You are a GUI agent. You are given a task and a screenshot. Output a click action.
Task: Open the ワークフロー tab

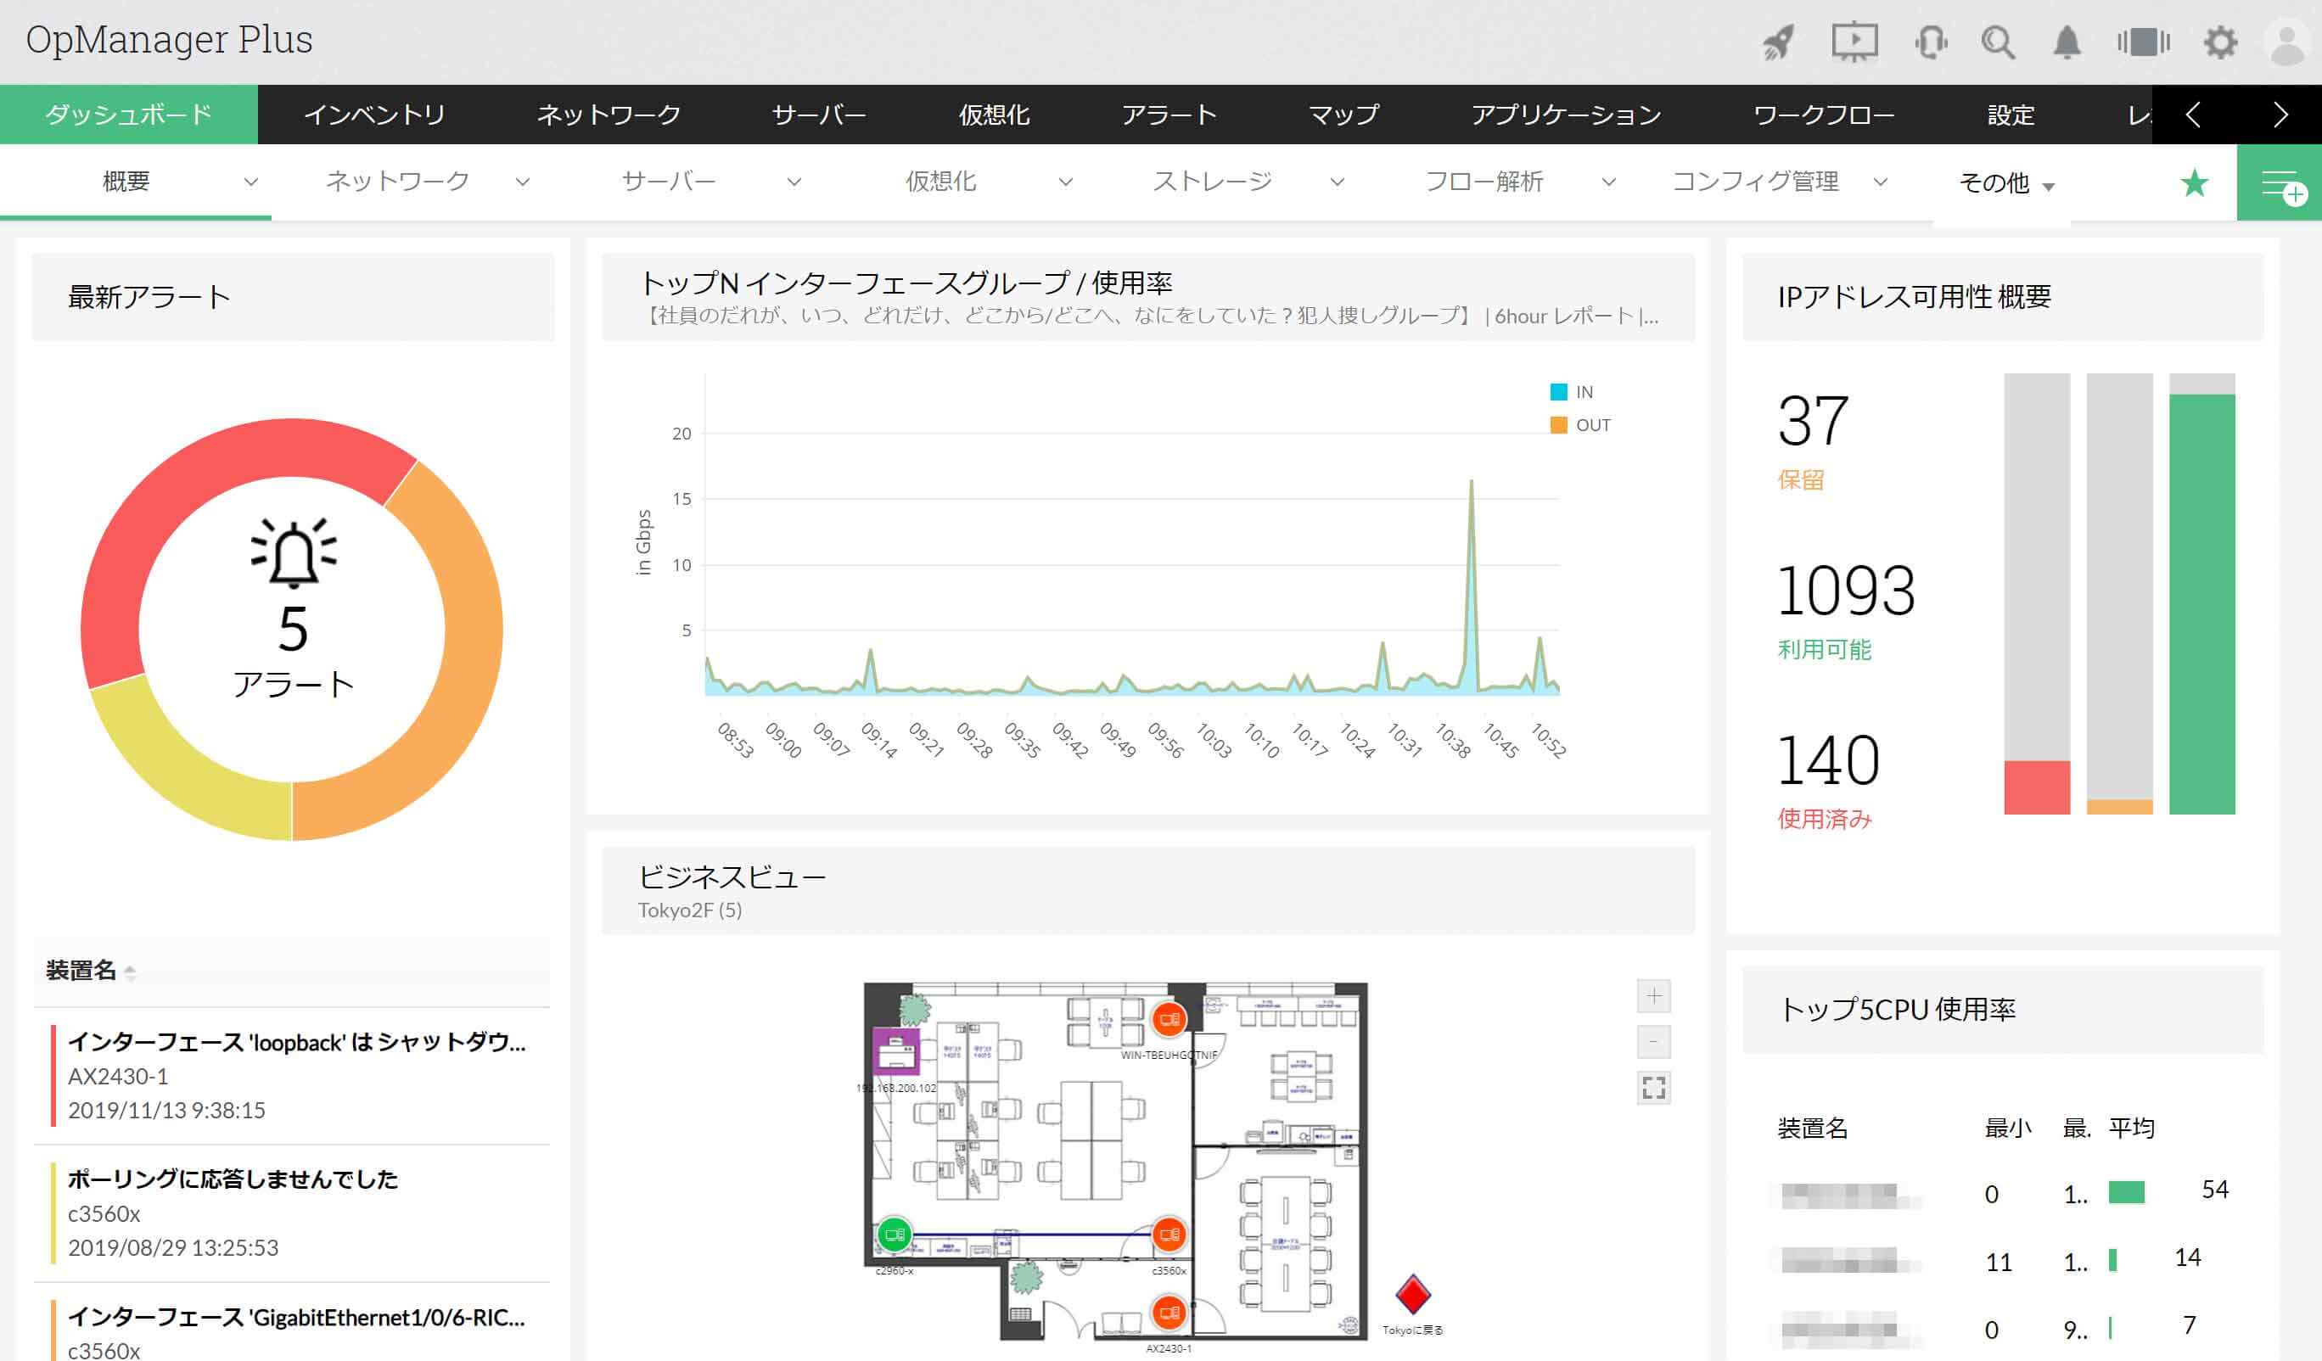[x=1824, y=115]
